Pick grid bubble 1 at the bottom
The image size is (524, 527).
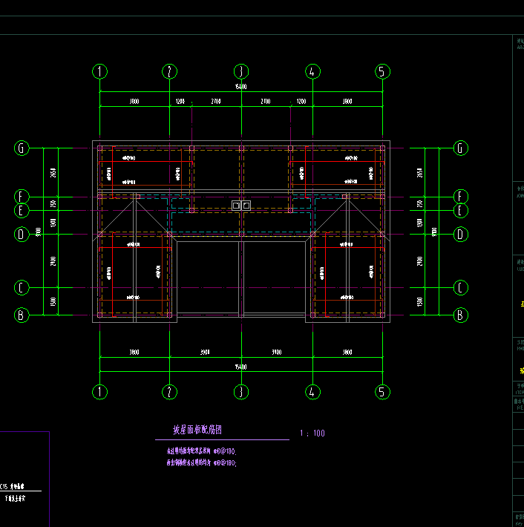(99, 392)
